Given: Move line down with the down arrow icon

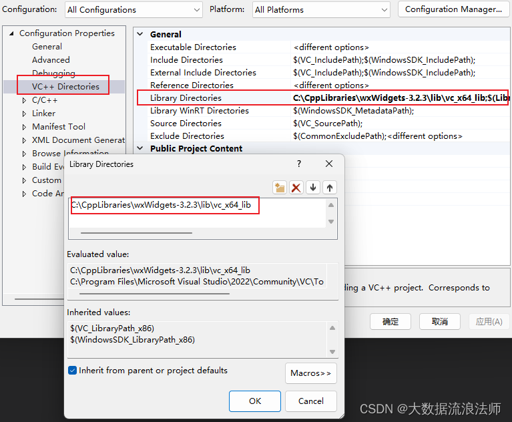Looking at the screenshot, I should [313, 188].
